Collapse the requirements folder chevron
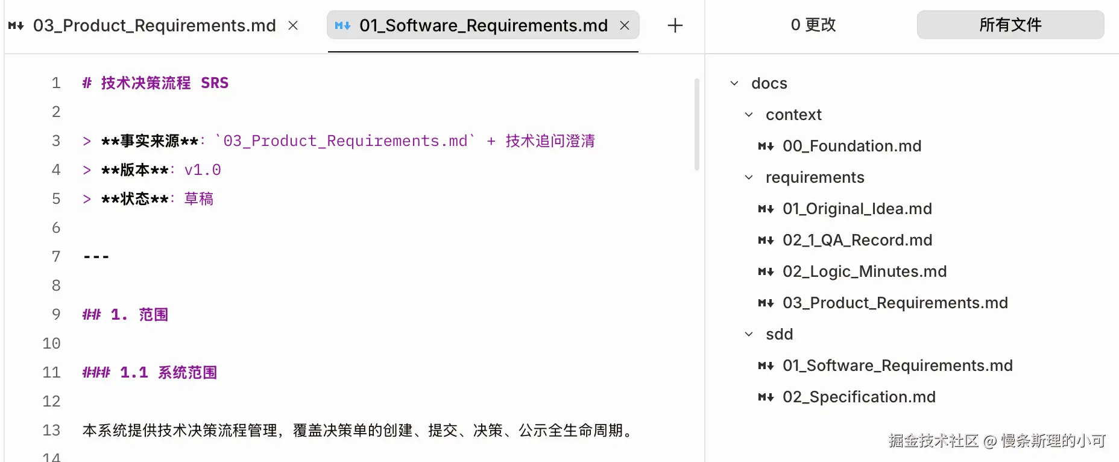1119x462 pixels. coord(749,177)
